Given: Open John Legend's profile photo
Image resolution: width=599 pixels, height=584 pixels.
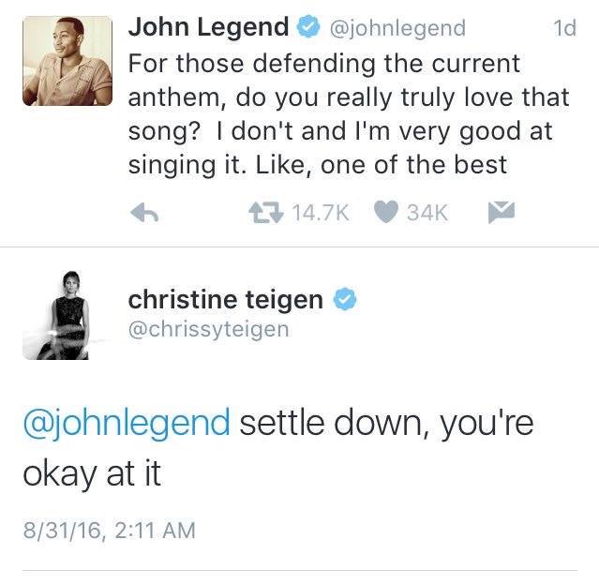Looking at the screenshot, I should tap(67, 61).
